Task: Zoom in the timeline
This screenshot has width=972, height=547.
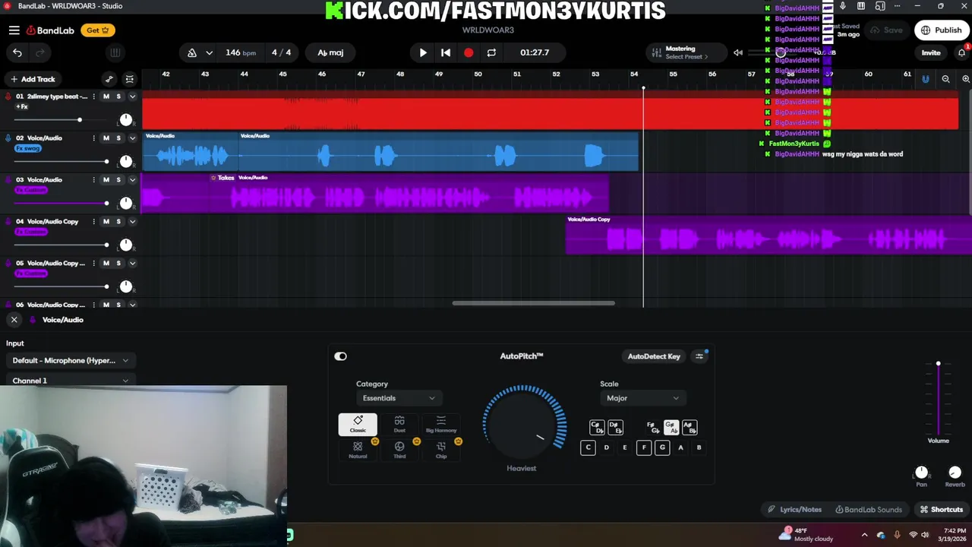Action: coord(966,79)
